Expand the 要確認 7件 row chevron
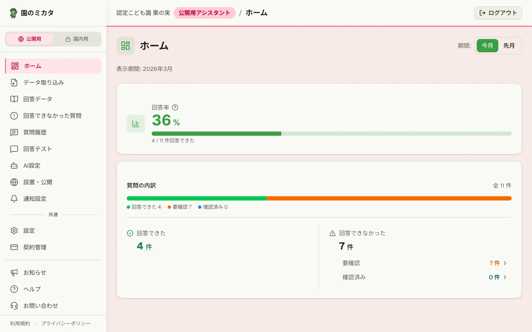Image resolution: width=532 pixels, height=332 pixels. (505, 263)
